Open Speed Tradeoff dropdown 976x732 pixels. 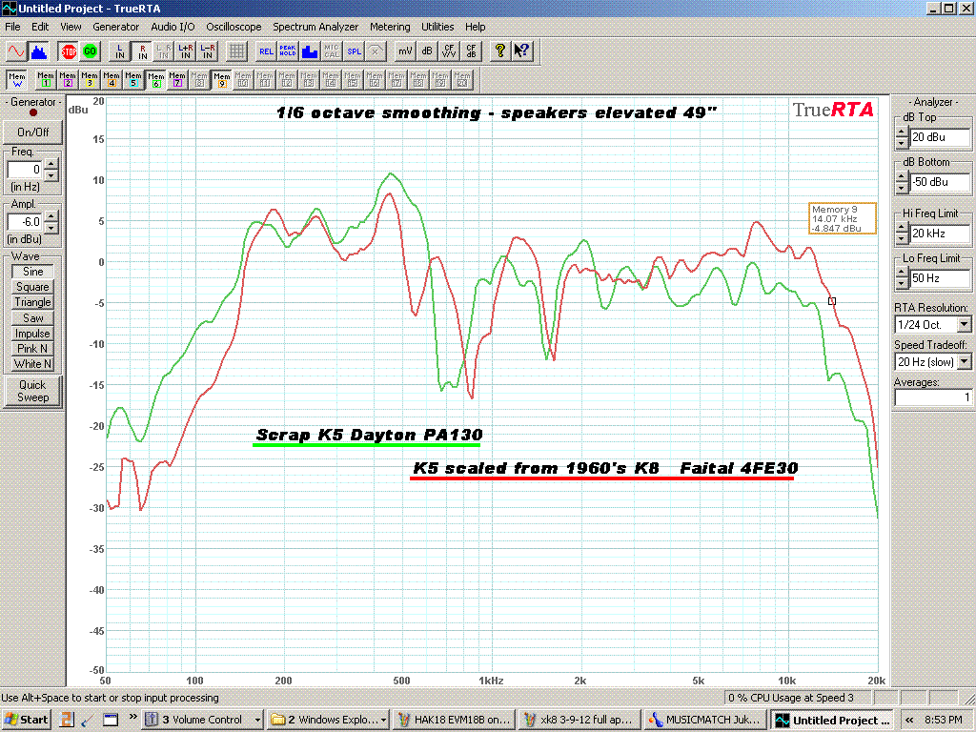coord(965,361)
